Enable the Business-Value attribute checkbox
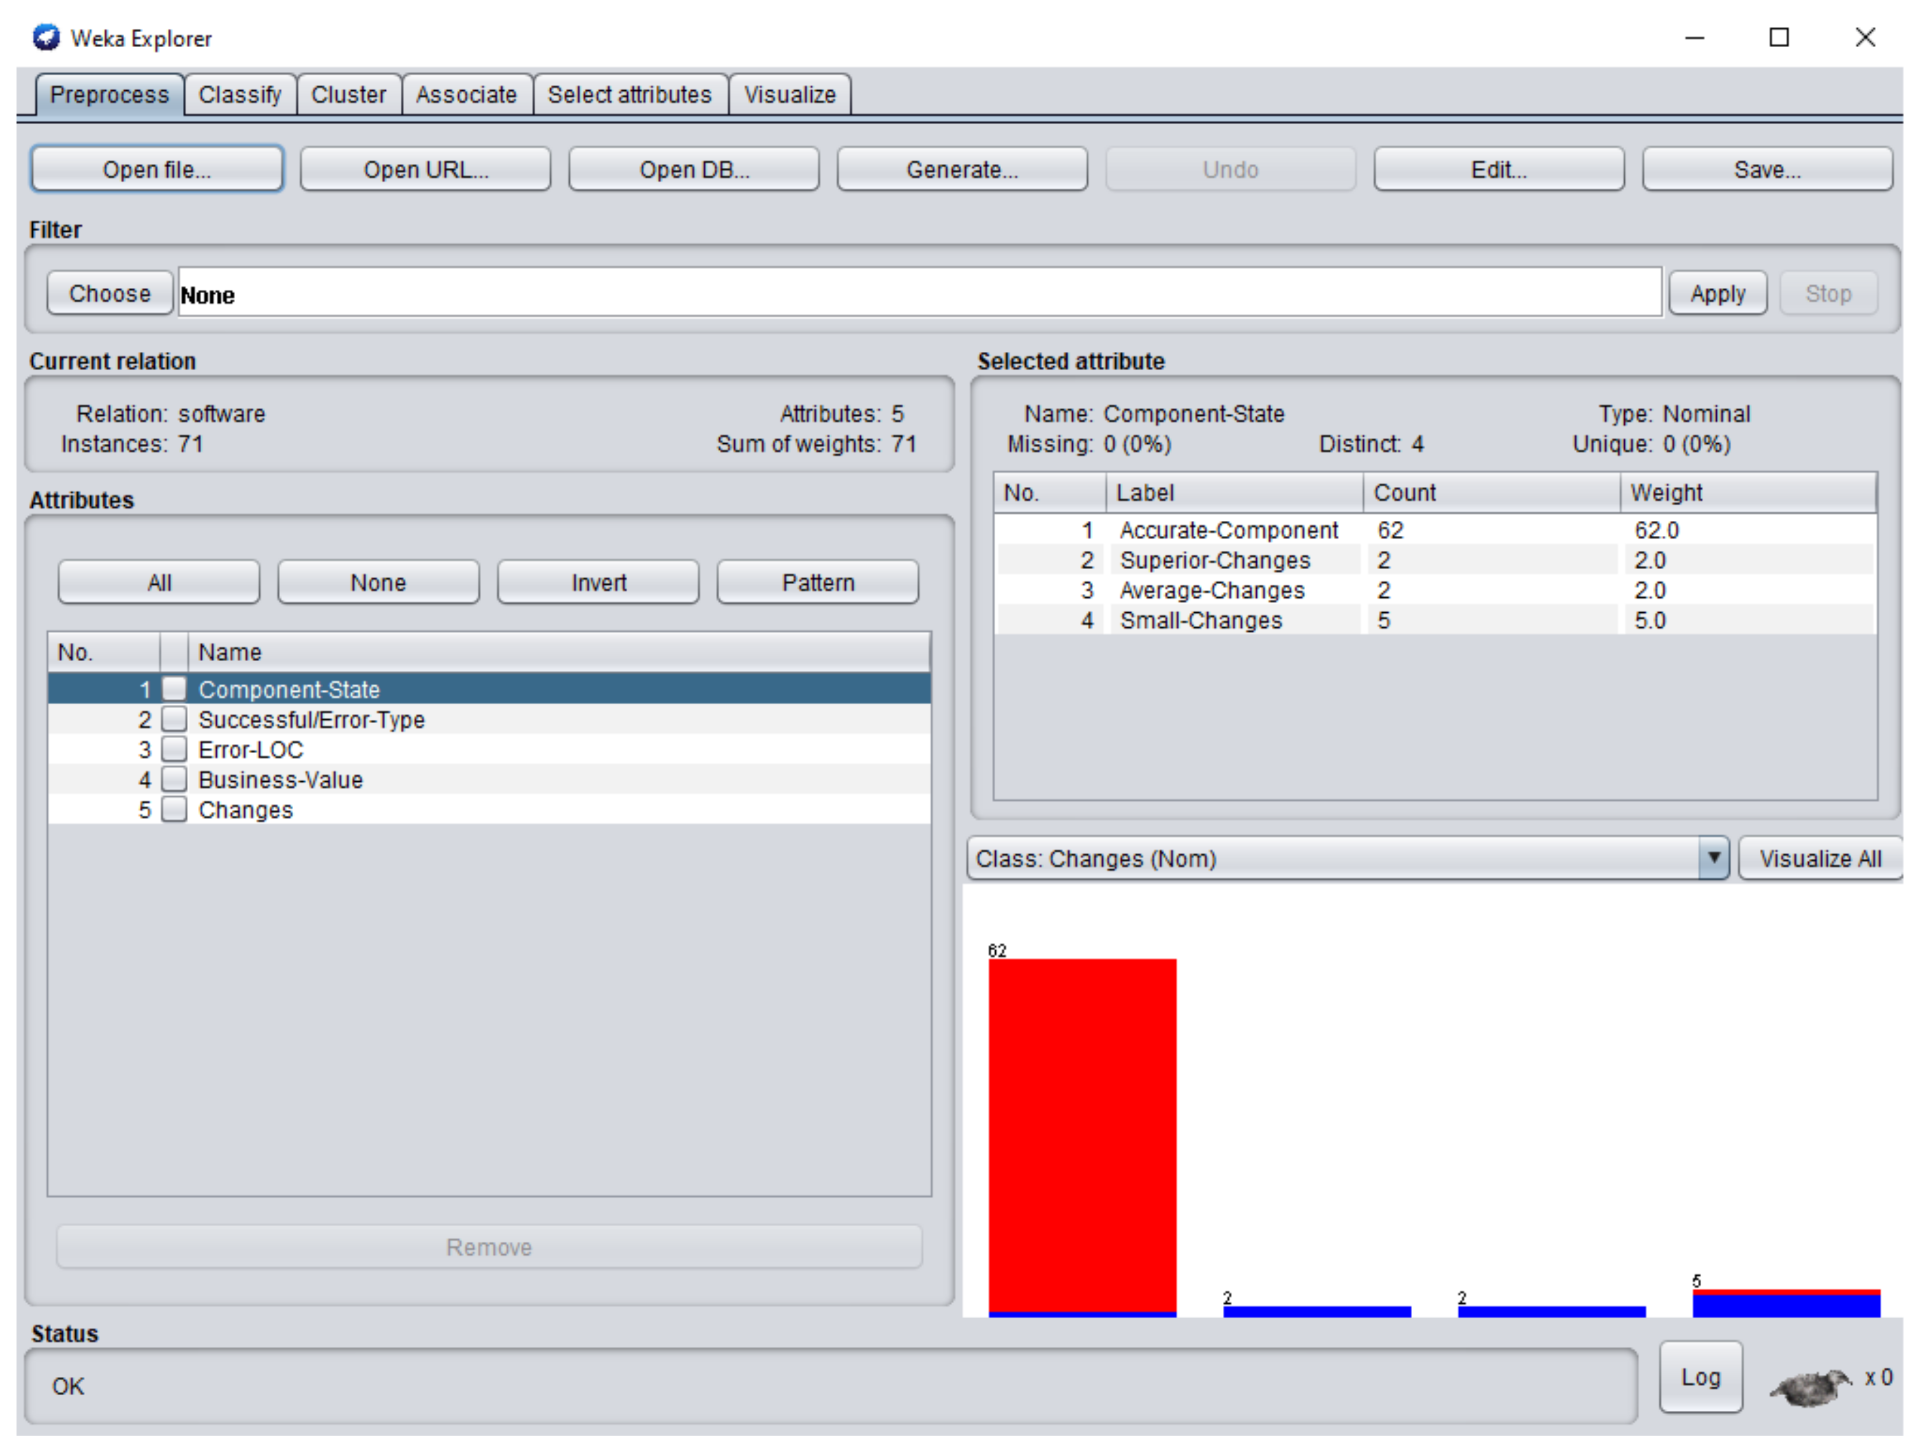Image resolution: width=1918 pixels, height=1451 pixels. (x=174, y=779)
